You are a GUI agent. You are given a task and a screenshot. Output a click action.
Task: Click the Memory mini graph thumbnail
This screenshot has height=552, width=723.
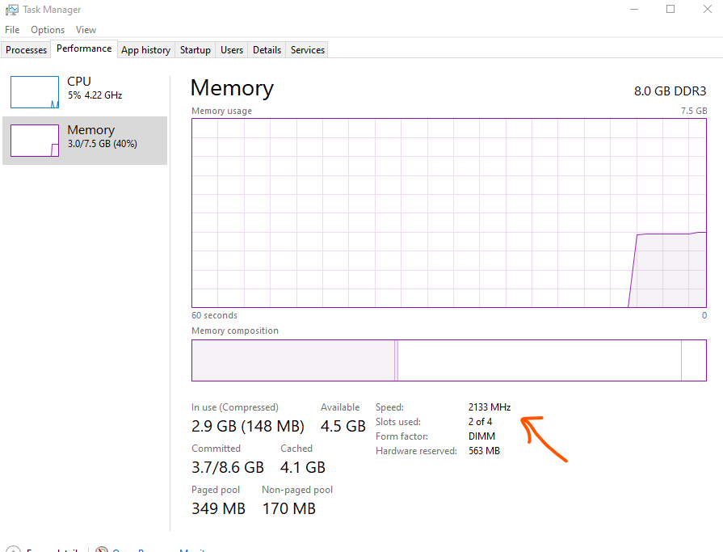(35, 141)
